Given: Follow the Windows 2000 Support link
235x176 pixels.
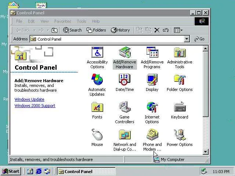Looking at the screenshot, I should pyautogui.click(x=35, y=106).
